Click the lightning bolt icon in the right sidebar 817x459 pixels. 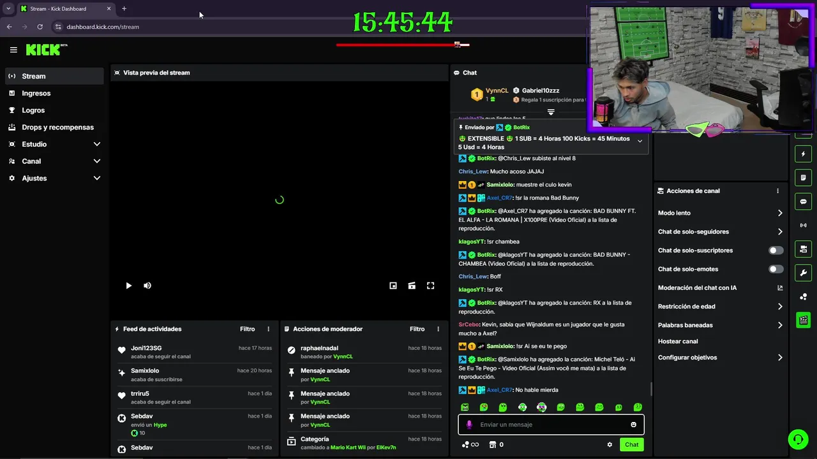point(804,154)
